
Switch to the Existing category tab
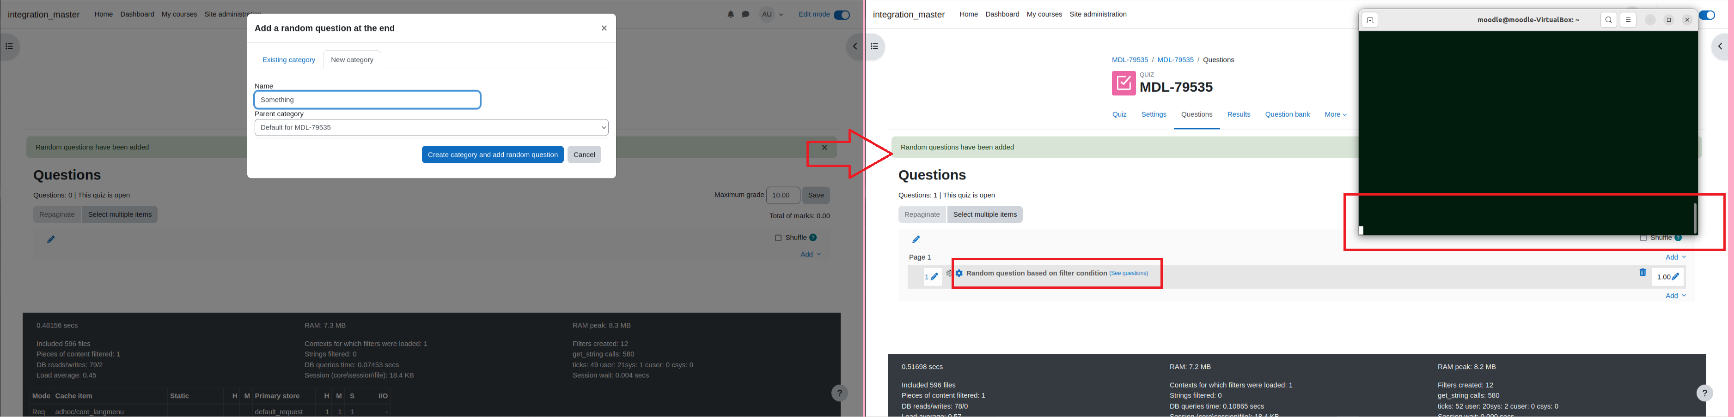coord(288,60)
